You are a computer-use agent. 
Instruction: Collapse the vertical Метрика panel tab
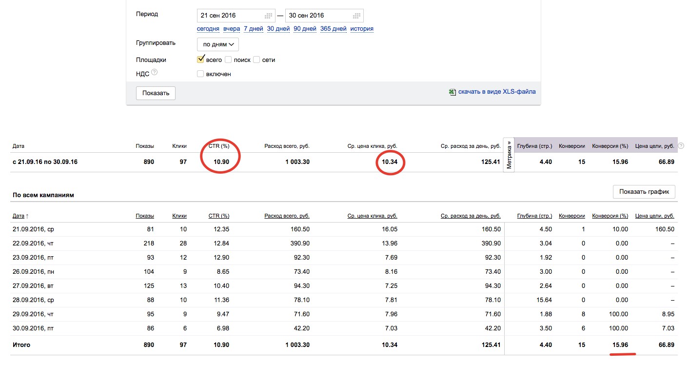[509, 155]
